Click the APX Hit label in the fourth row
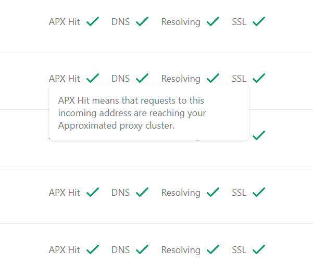313x277 pixels. pos(65,193)
